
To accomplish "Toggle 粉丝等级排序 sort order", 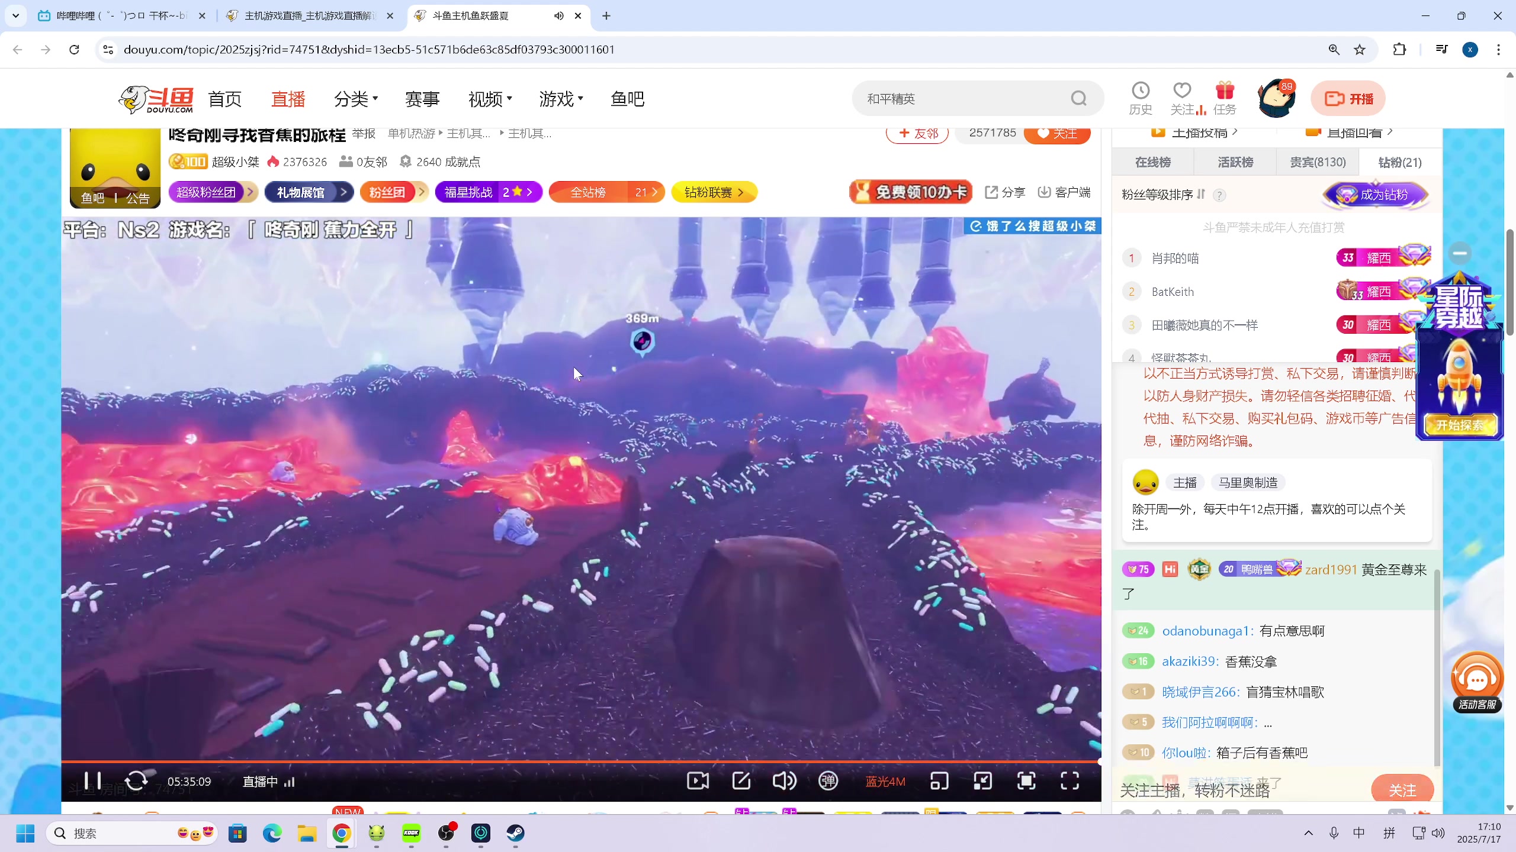I will click(x=1163, y=195).
